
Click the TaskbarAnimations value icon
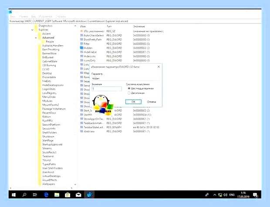click(81, 123)
